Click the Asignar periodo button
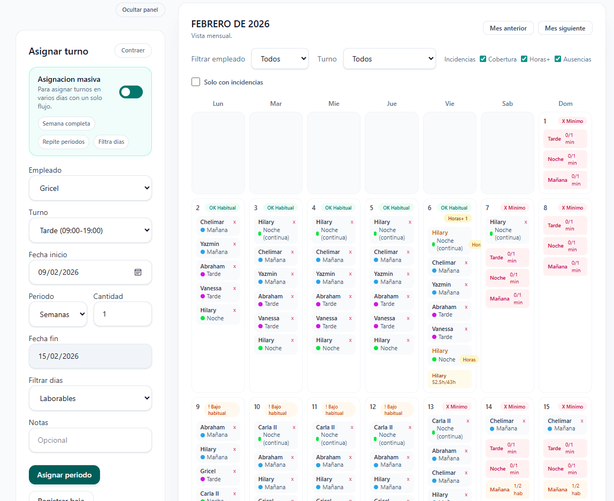 coord(64,475)
